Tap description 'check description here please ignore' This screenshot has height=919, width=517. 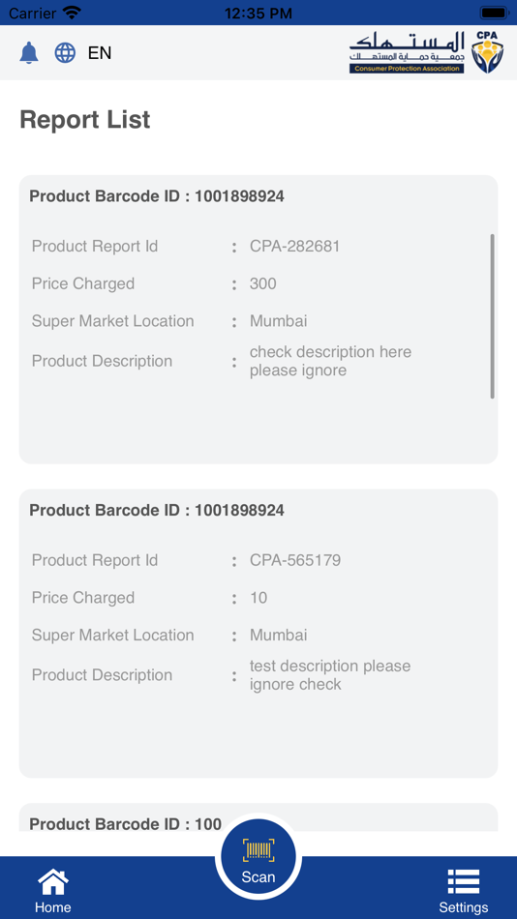click(x=330, y=361)
